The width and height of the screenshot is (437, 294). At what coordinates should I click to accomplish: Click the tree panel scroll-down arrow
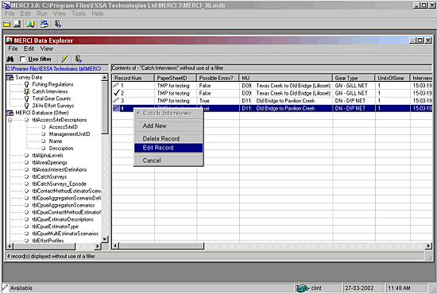click(x=105, y=239)
